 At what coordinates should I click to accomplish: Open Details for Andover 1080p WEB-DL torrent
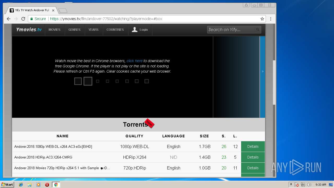253,146
